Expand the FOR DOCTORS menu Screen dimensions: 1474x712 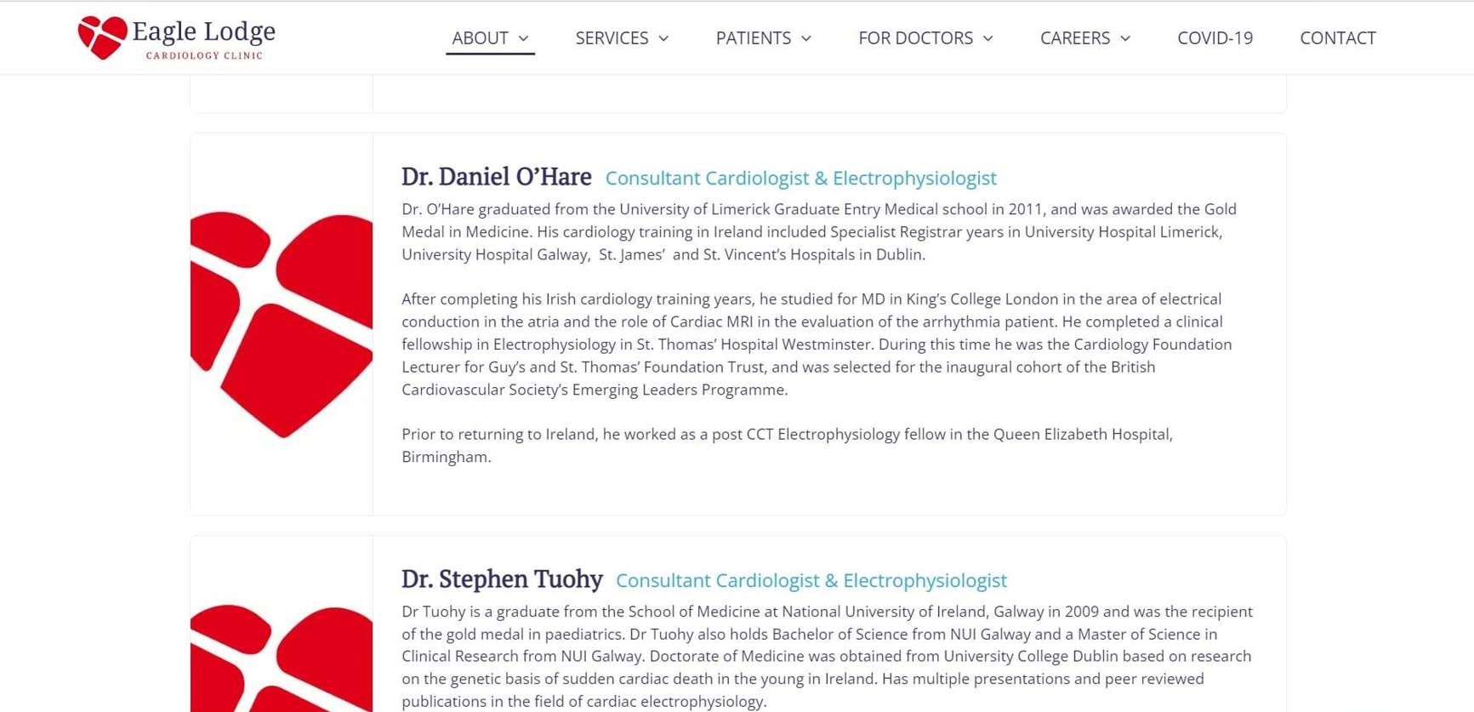(914, 38)
